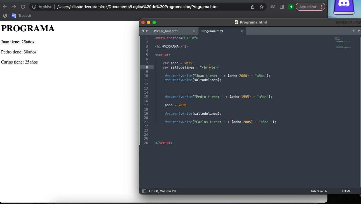The image size is (361, 204).
Task: Switch to the Primer_test.html tab
Action: [x=166, y=31]
